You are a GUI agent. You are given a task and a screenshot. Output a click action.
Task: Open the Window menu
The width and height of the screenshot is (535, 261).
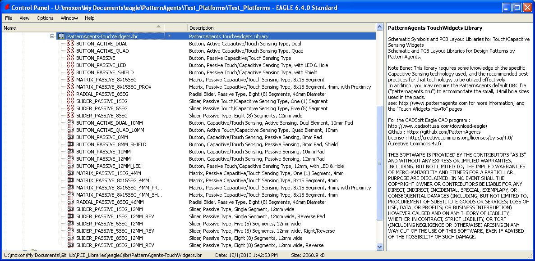pyautogui.click(x=69, y=18)
